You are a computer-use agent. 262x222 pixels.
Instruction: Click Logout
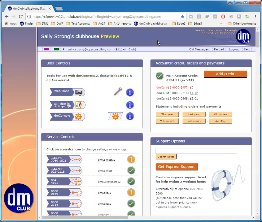point(234,49)
